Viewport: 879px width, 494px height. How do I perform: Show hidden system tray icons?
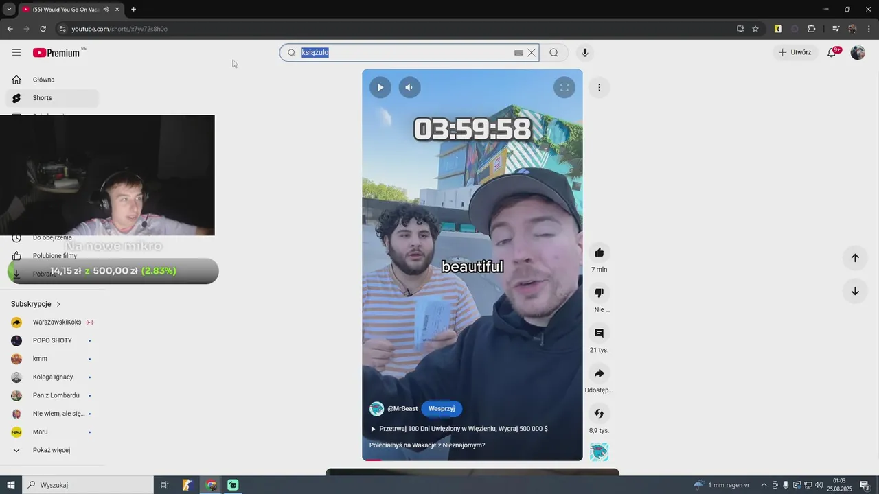(x=764, y=485)
